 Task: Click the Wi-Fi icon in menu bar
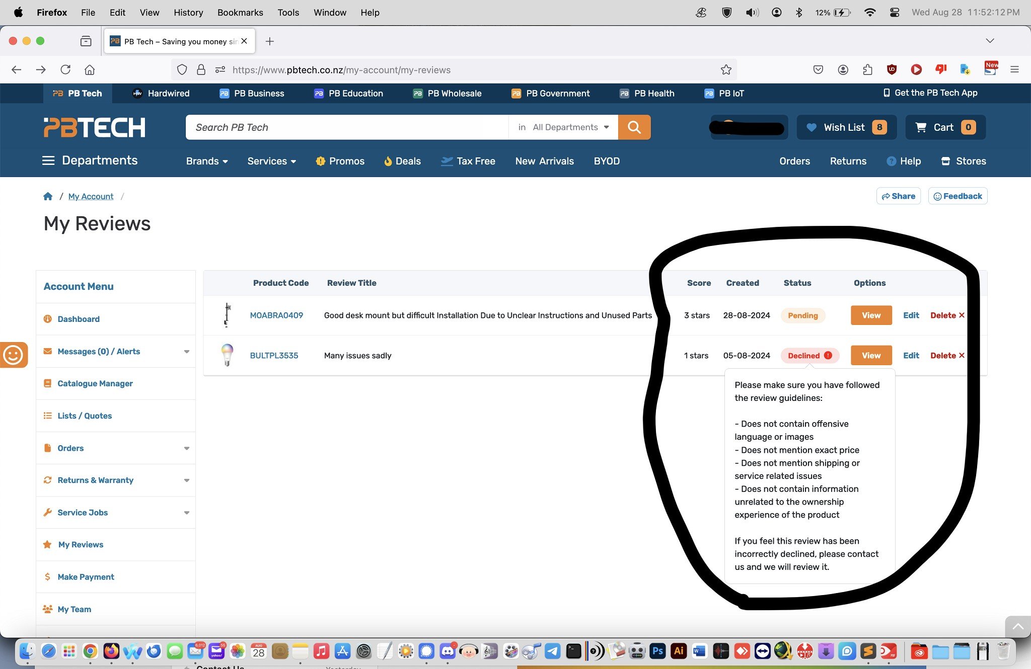coord(869,13)
